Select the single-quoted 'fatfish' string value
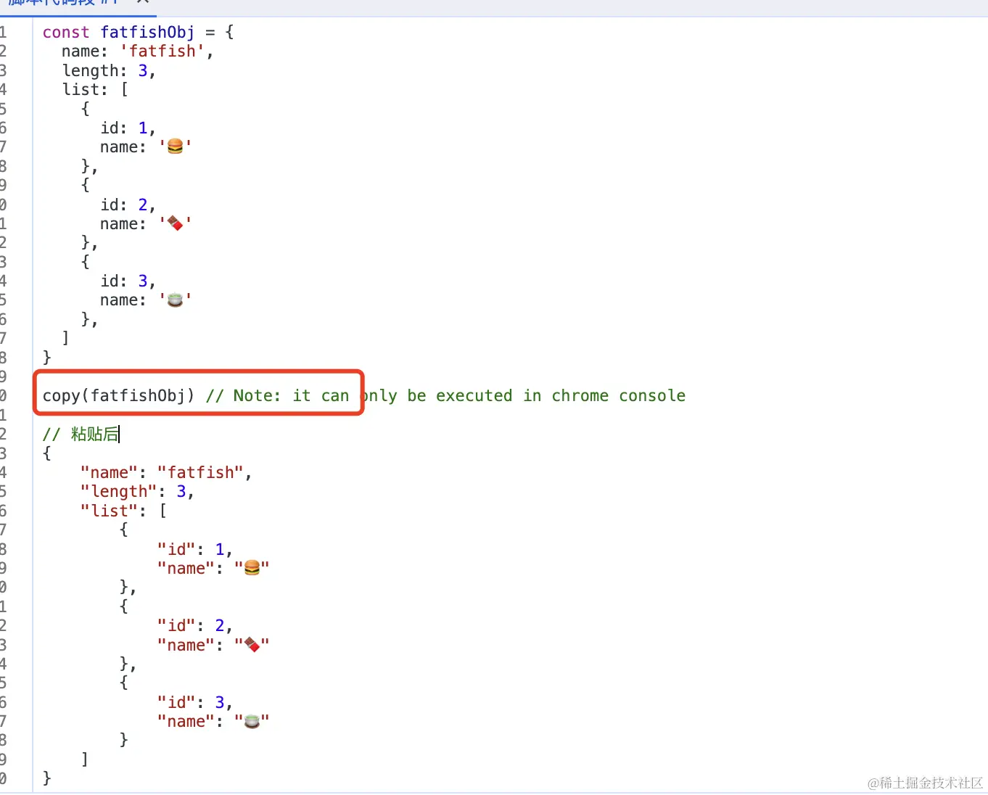 tap(162, 52)
